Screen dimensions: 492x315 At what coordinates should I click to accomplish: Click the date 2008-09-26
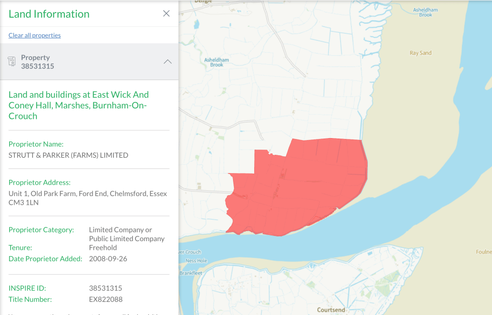click(x=108, y=259)
